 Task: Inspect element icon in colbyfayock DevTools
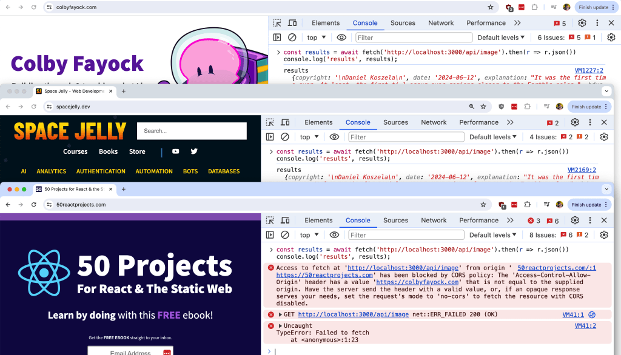(x=277, y=23)
